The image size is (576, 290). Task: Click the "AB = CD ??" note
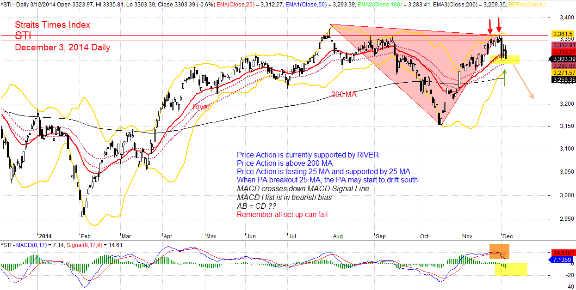click(256, 206)
